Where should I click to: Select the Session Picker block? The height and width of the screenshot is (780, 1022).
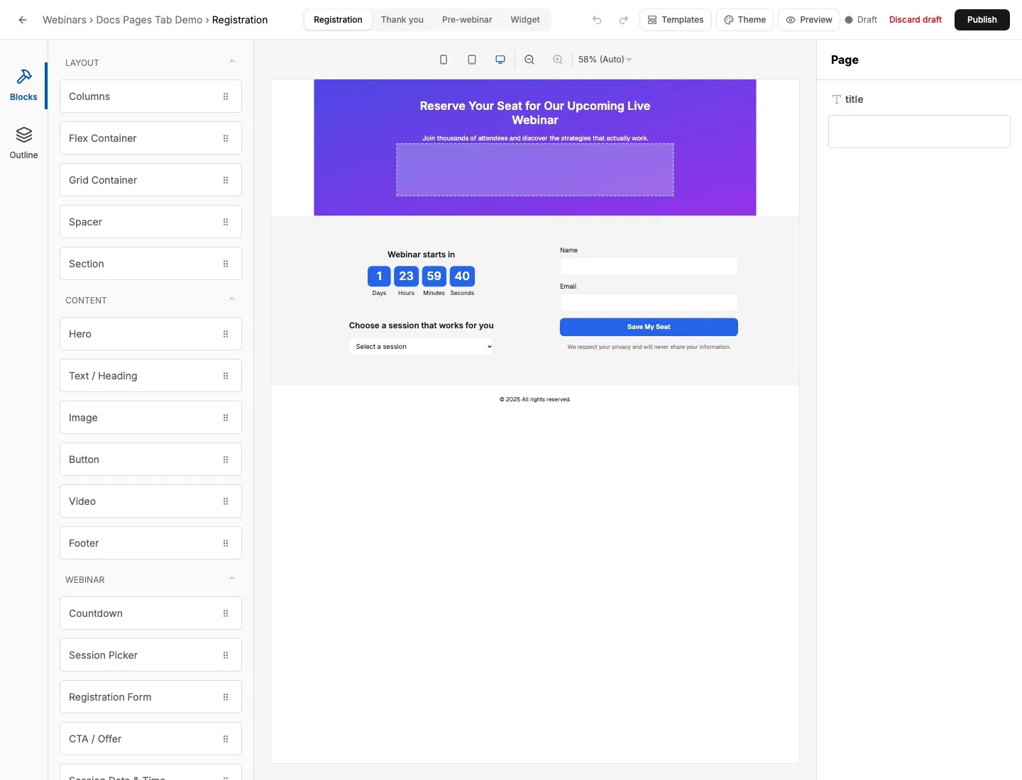click(150, 655)
